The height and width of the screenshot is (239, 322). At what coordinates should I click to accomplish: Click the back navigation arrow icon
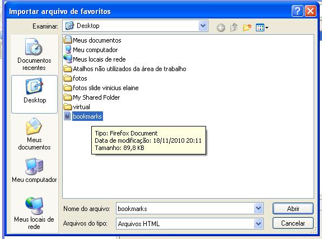(221, 27)
